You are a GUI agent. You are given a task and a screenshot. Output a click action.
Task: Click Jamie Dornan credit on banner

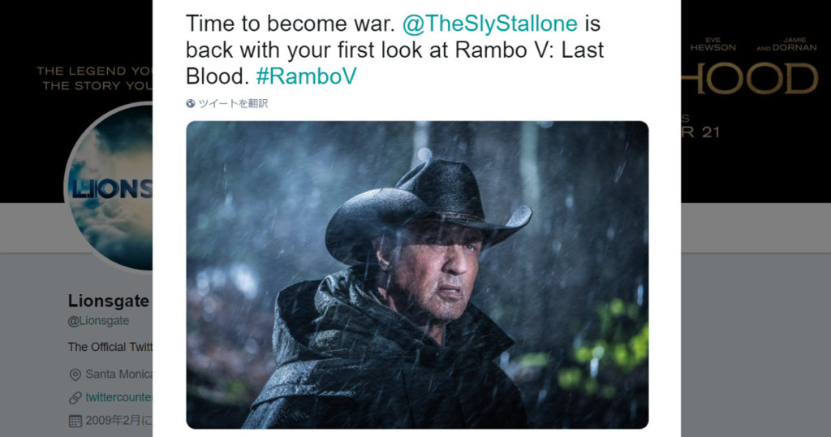coord(787,44)
